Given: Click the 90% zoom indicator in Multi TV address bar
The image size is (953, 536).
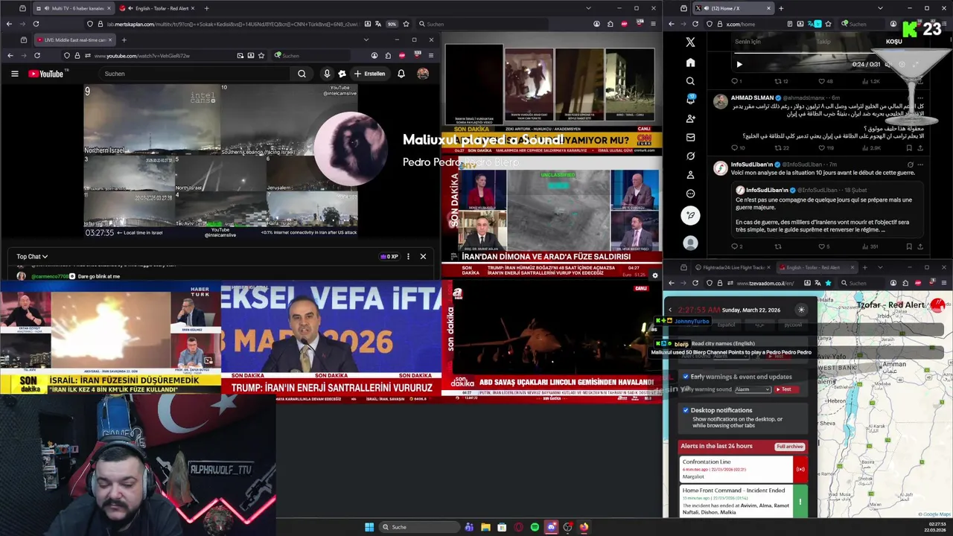Looking at the screenshot, I should [392, 24].
